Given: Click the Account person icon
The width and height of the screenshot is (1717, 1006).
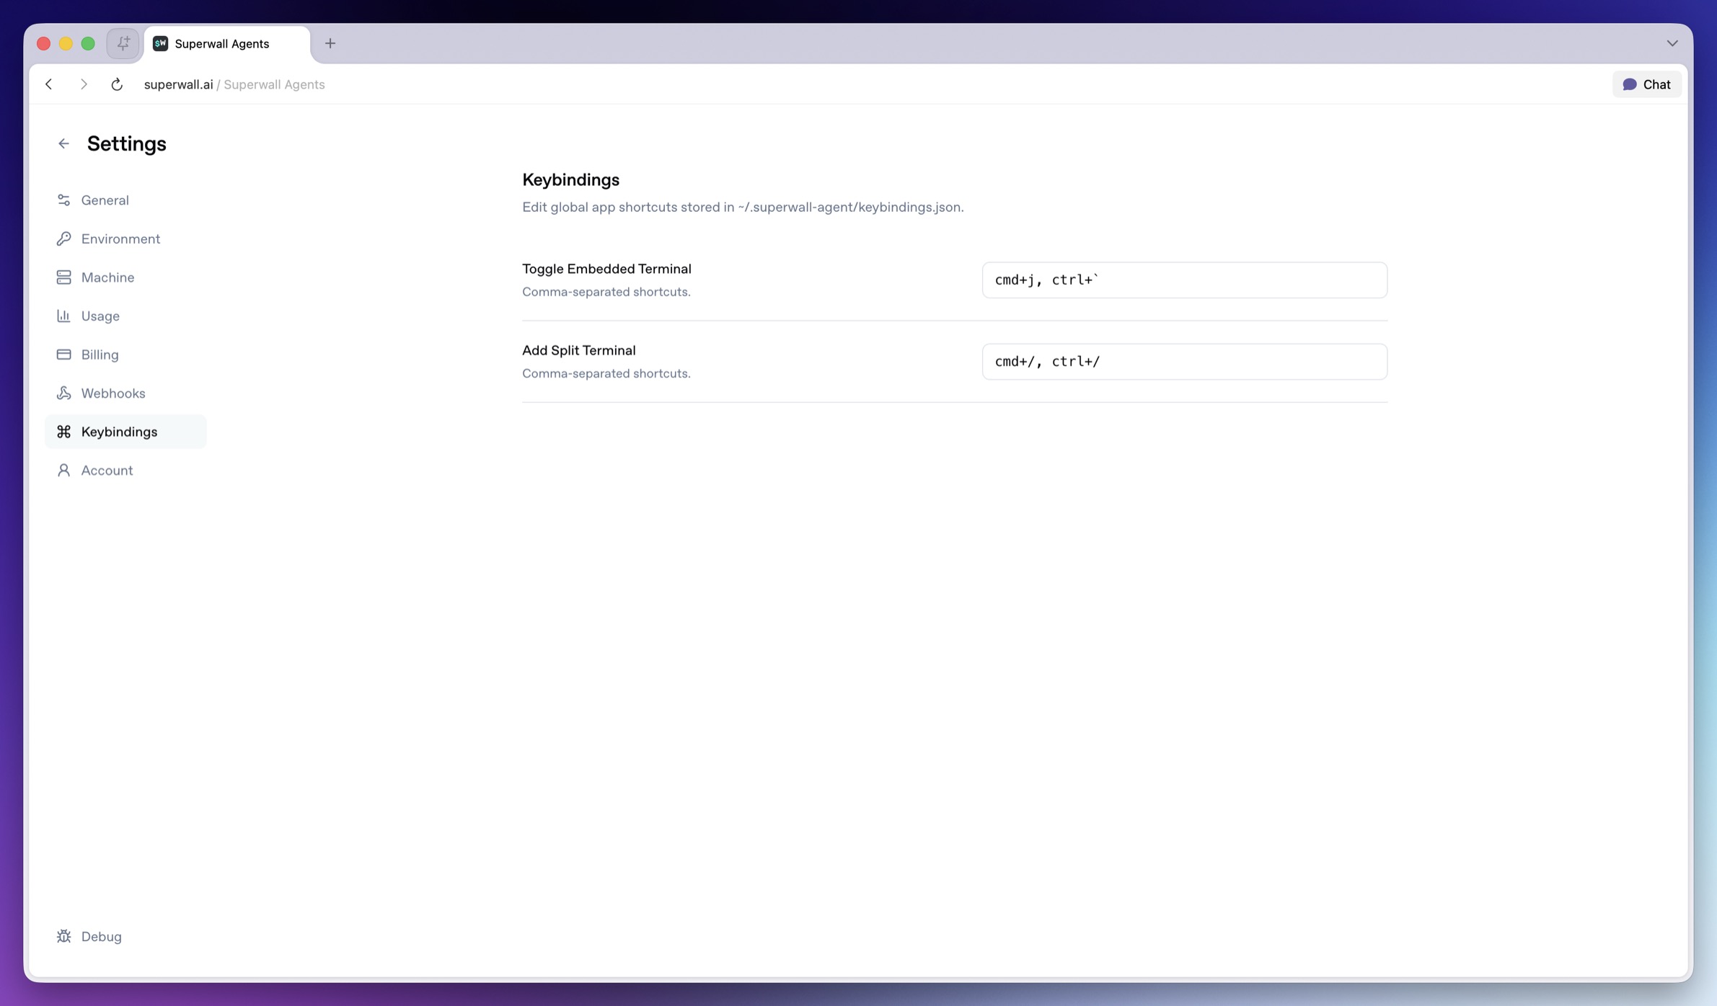Looking at the screenshot, I should [63, 470].
